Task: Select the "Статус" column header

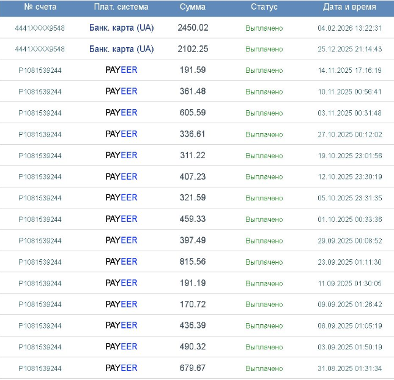Action: (x=264, y=7)
